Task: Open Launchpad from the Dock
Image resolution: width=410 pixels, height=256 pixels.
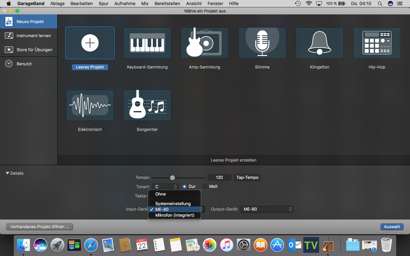Action: click(57, 245)
